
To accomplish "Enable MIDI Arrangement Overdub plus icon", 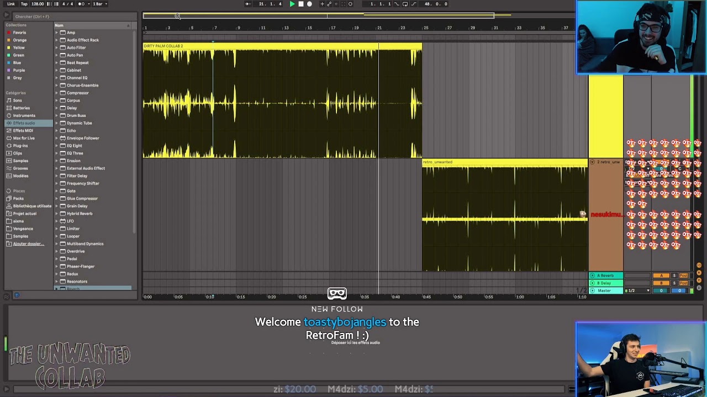I will [x=322, y=4].
